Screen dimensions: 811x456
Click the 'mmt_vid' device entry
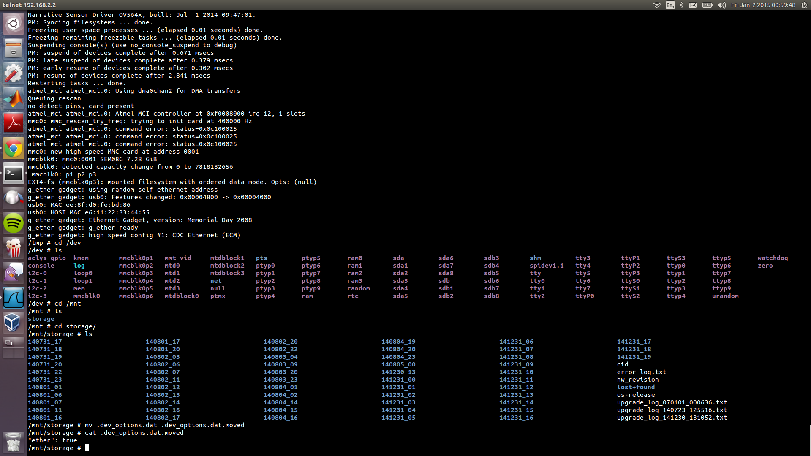tap(178, 258)
